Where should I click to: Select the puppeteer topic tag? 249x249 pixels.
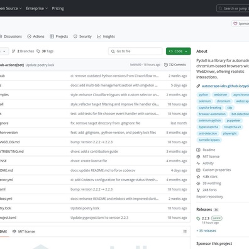[x=233, y=121]
